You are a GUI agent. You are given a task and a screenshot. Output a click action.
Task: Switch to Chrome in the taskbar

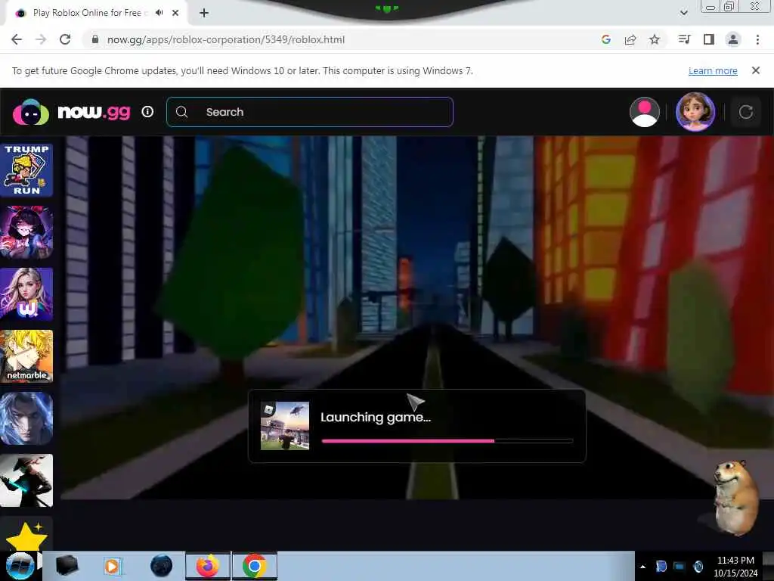point(254,566)
